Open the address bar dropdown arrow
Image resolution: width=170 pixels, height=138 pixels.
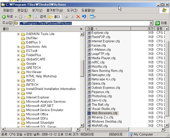pyautogui.click(x=151, y=23)
